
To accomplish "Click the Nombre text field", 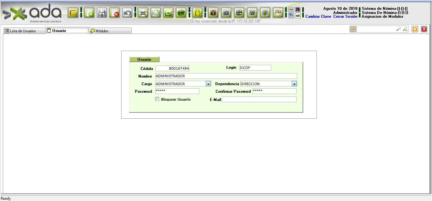I will (x=226, y=76).
